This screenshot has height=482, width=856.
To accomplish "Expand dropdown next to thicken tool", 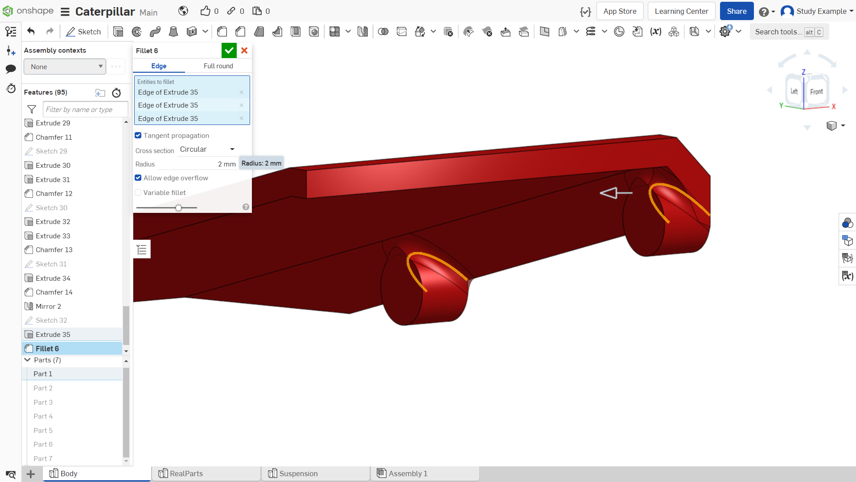I will pos(205,32).
